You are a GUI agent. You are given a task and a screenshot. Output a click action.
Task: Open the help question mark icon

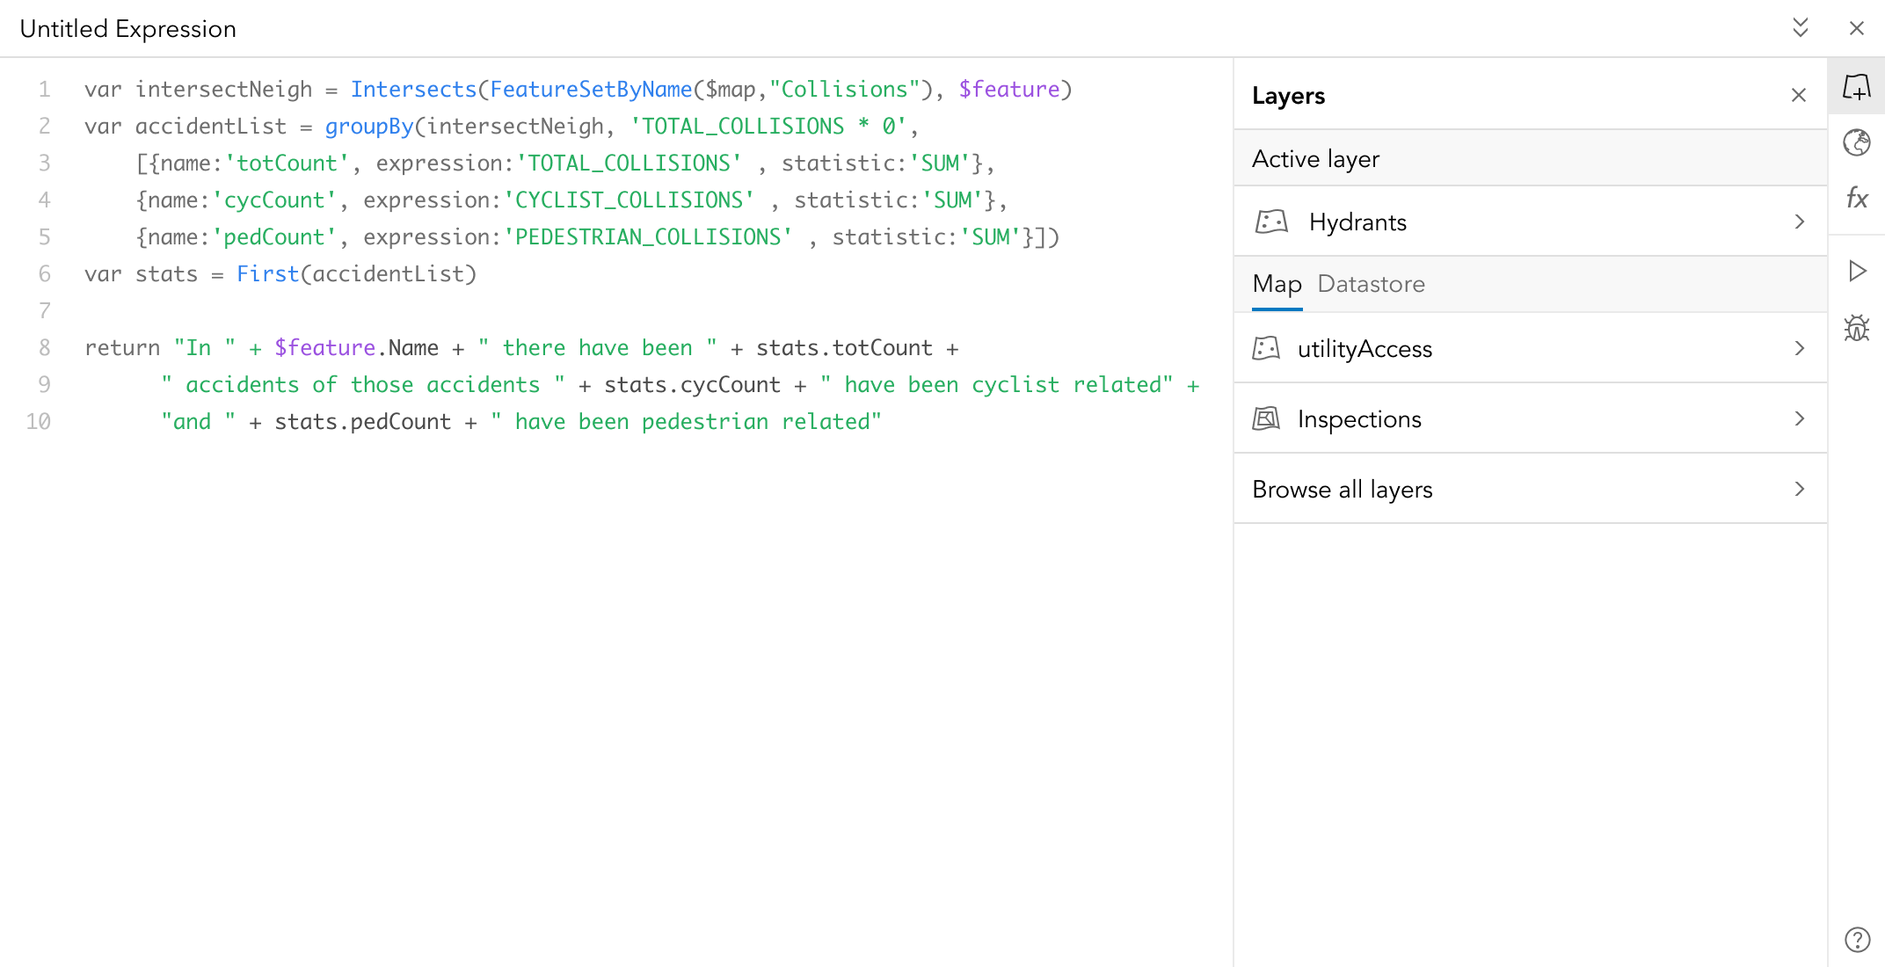click(x=1856, y=940)
